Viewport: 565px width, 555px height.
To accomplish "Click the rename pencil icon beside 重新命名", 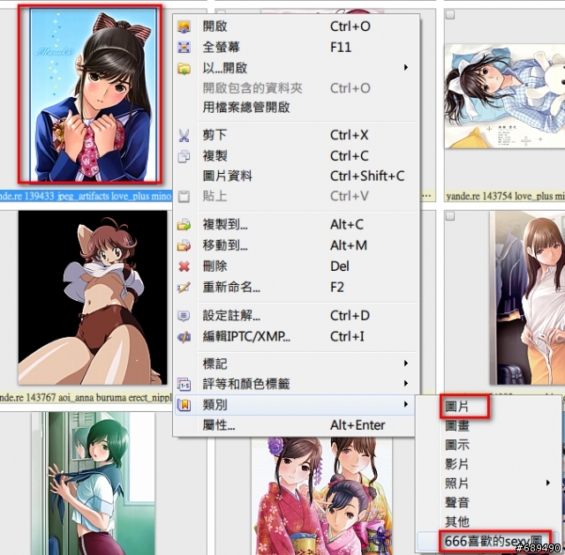I will (184, 288).
